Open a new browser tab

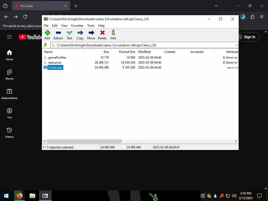pos(76,6)
